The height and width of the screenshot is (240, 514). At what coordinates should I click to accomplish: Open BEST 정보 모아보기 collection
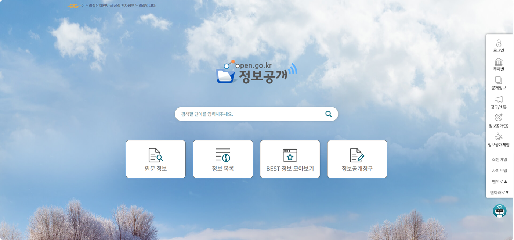click(x=290, y=159)
